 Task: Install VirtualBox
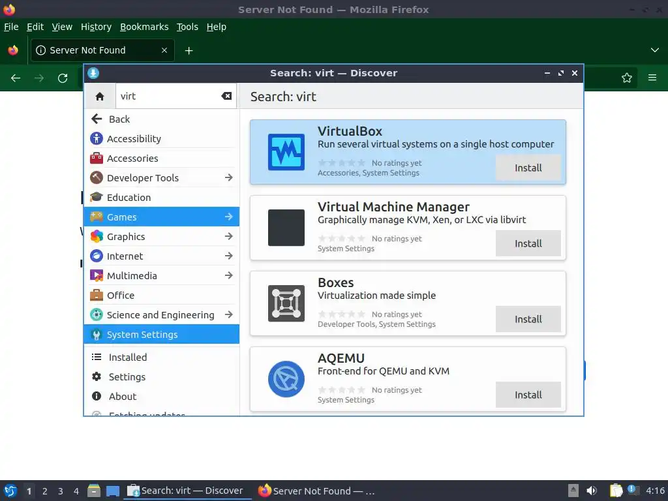528,168
